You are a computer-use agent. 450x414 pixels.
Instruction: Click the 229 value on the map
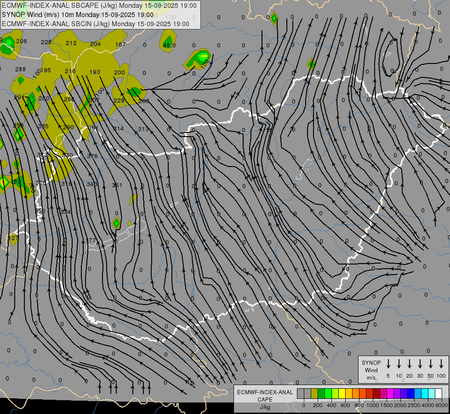pyautogui.click(x=119, y=100)
